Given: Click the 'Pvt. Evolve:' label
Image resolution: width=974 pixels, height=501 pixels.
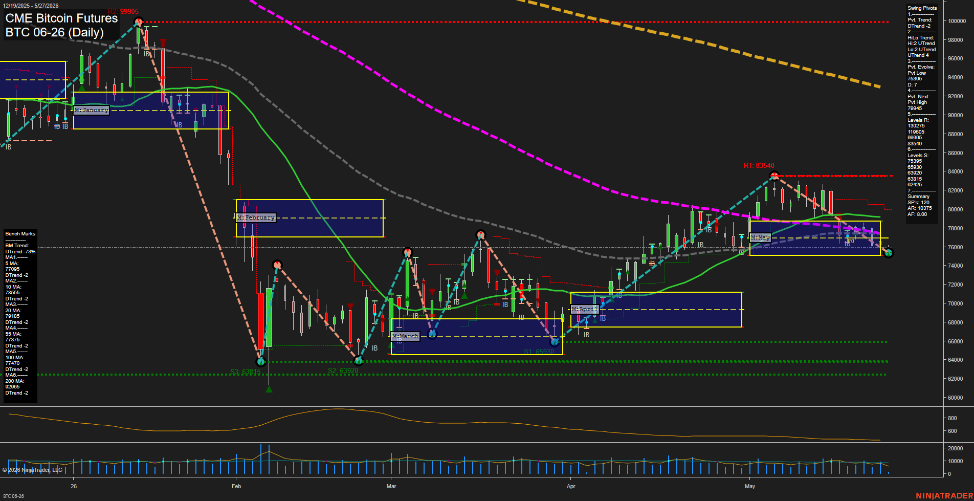Looking at the screenshot, I should 921,67.
